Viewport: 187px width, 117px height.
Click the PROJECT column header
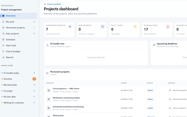tap(50, 83)
